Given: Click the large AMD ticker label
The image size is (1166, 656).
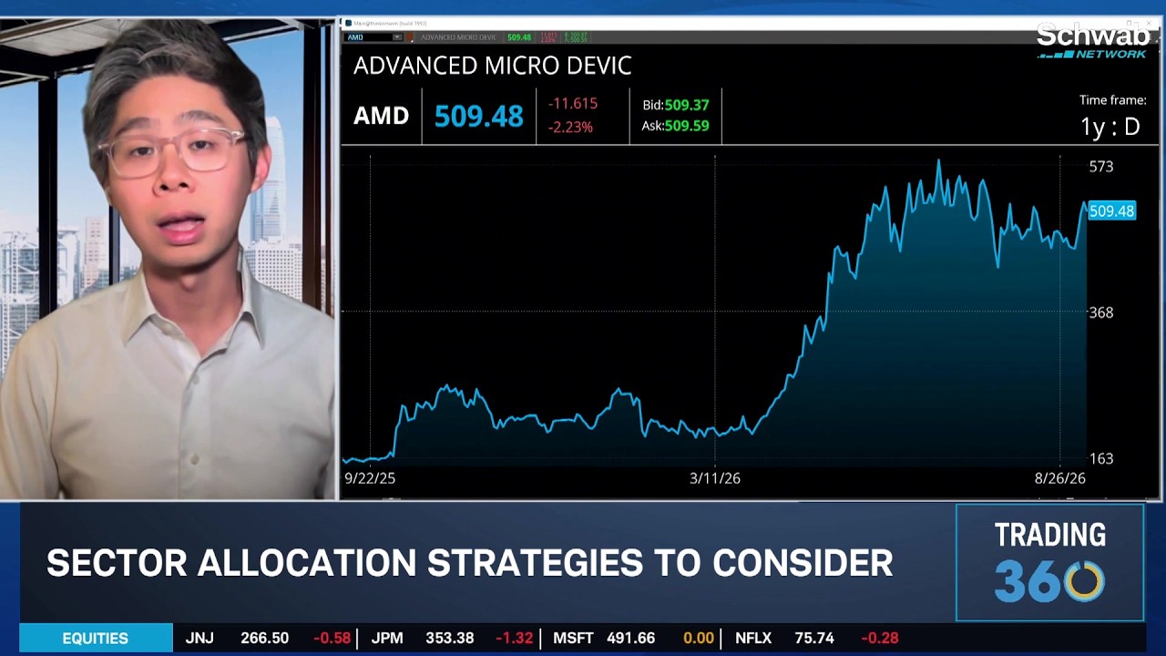Looking at the screenshot, I should (381, 117).
